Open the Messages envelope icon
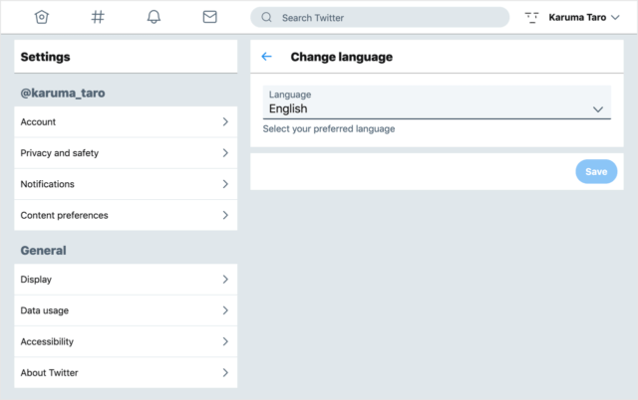Viewport: 638px width, 400px height. [x=210, y=17]
